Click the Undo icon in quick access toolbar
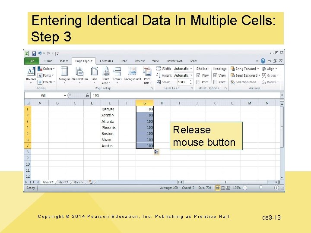Screen dimensions: 311x233 click(40, 54)
